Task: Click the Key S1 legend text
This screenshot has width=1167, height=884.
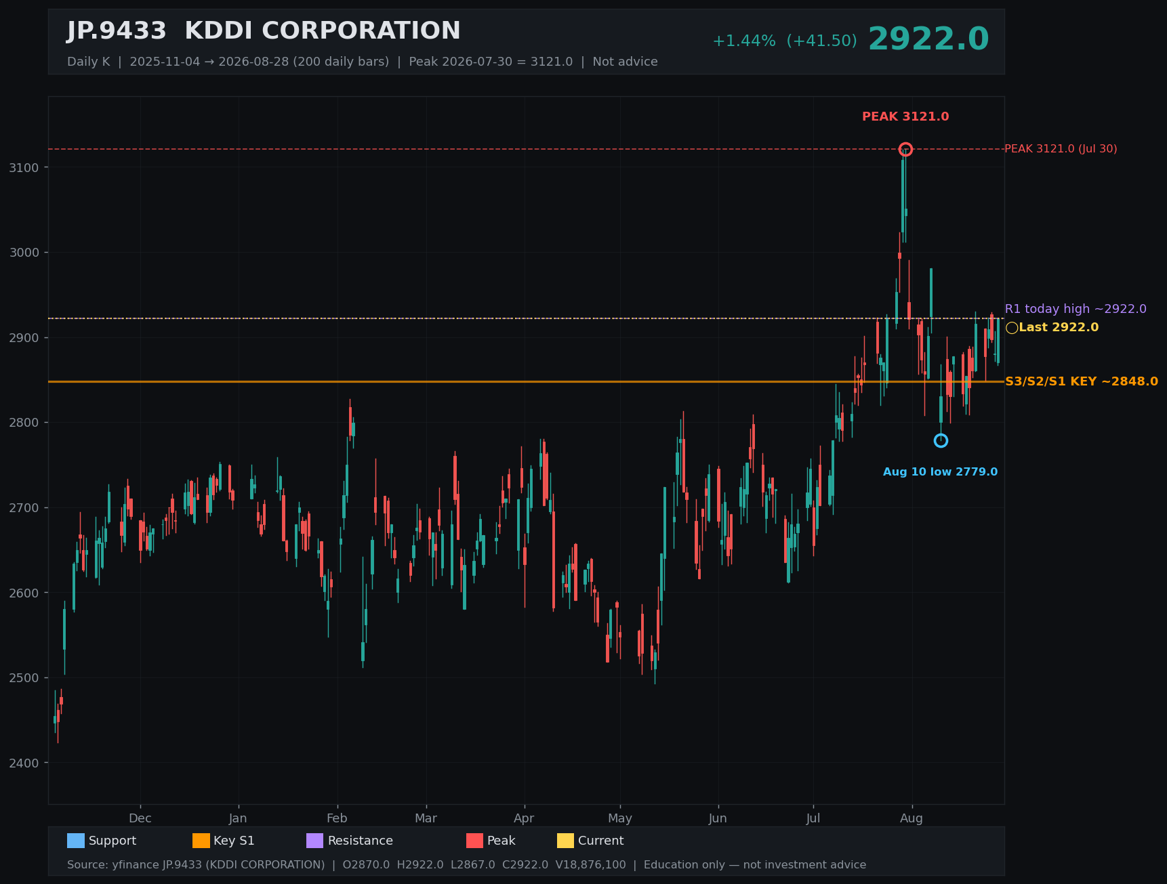Action: (x=234, y=841)
